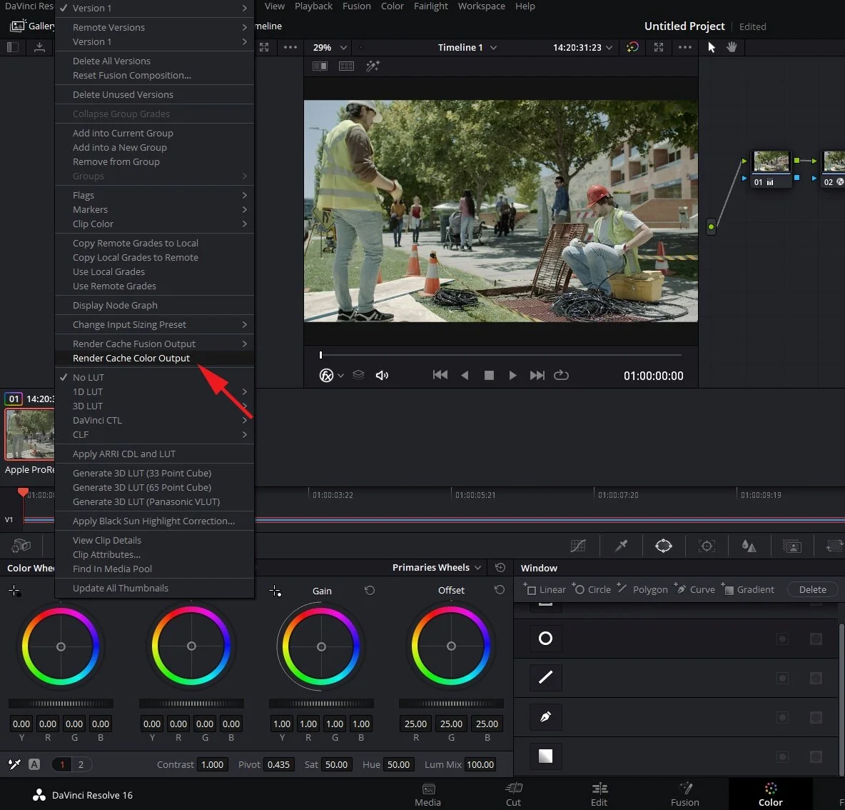The width and height of the screenshot is (845, 810).
Task: Open the Tracker palette
Action: (x=707, y=546)
